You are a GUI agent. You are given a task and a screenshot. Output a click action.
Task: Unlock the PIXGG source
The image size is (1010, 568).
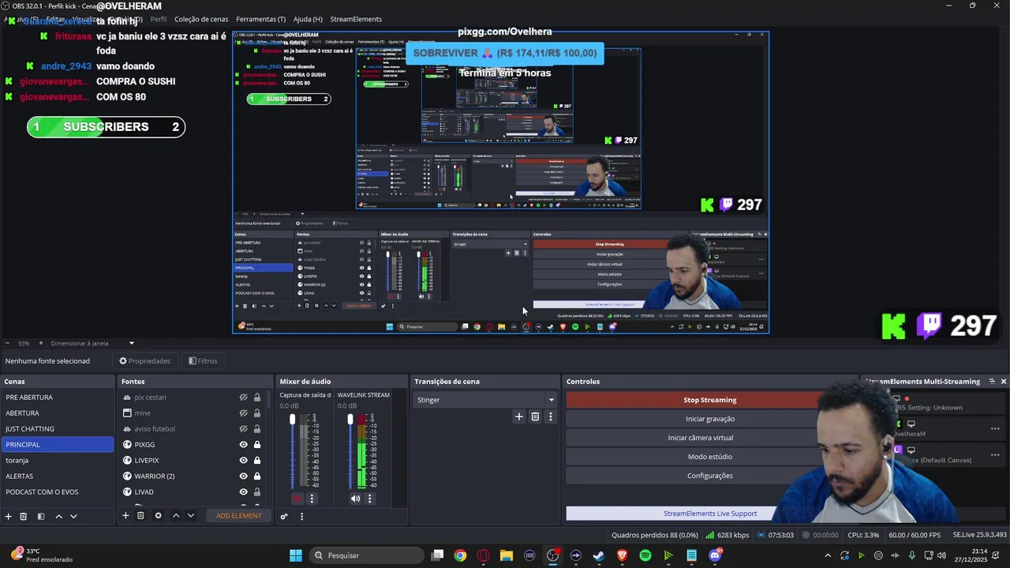[257, 445]
